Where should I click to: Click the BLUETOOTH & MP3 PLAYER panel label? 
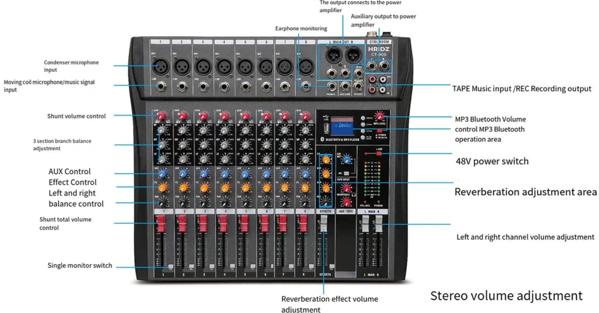click(342, 139)
